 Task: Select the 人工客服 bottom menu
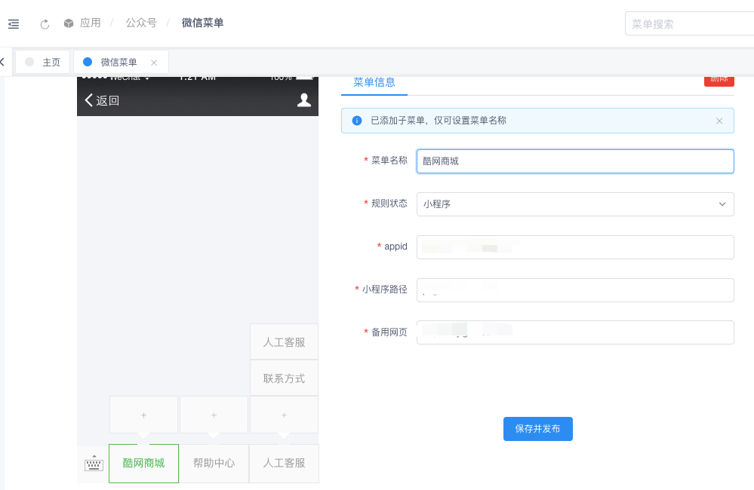tap(285, 463)
